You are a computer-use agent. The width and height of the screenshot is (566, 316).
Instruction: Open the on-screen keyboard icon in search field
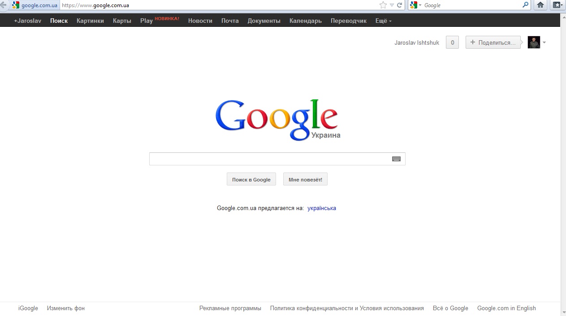click(396, 159)
